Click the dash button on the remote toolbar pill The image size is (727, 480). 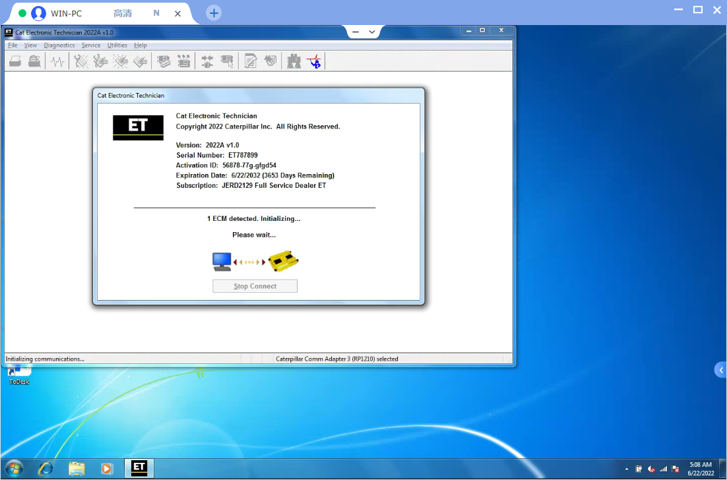[356, 32]
